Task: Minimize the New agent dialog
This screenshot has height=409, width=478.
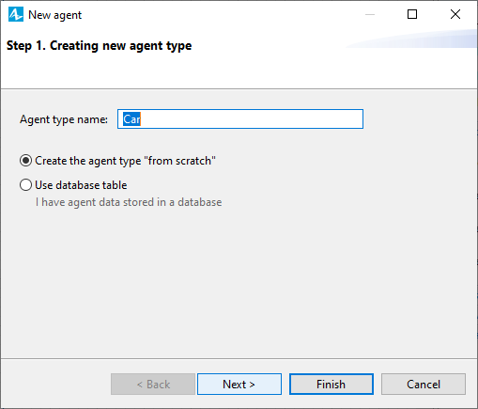Action: click(370, 14)
